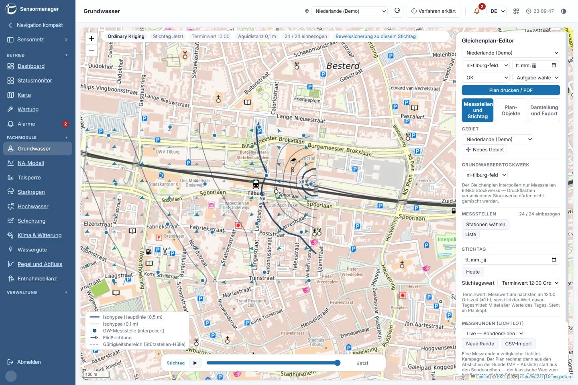
Task: Click the Äquidistanz 0,1 m chip
Action: (x=257, y=36)
